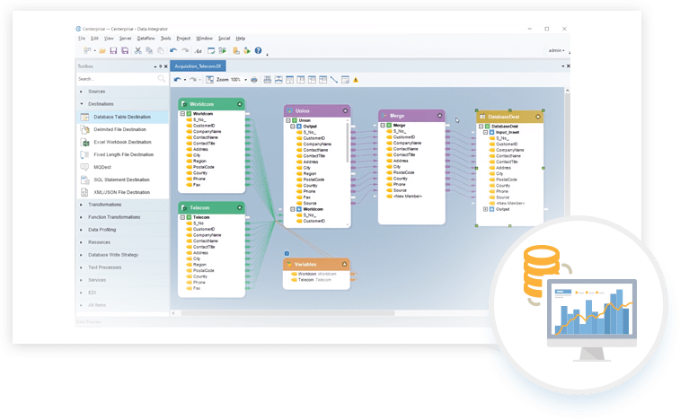Screen dimensions: 680x420
Task: Select SQL Statement Destination item
Action: [121, 179]
